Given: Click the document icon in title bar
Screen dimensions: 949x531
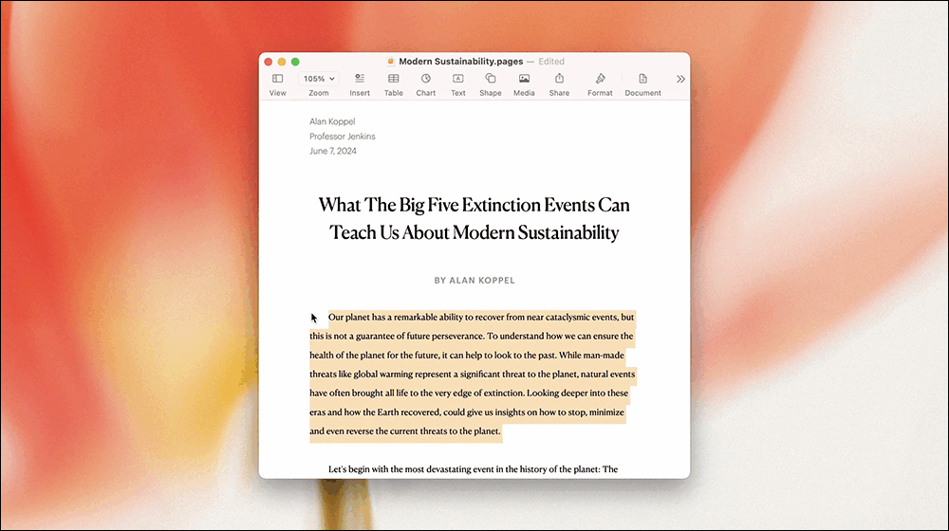Looking at the screenshot, I should [391, 61].
